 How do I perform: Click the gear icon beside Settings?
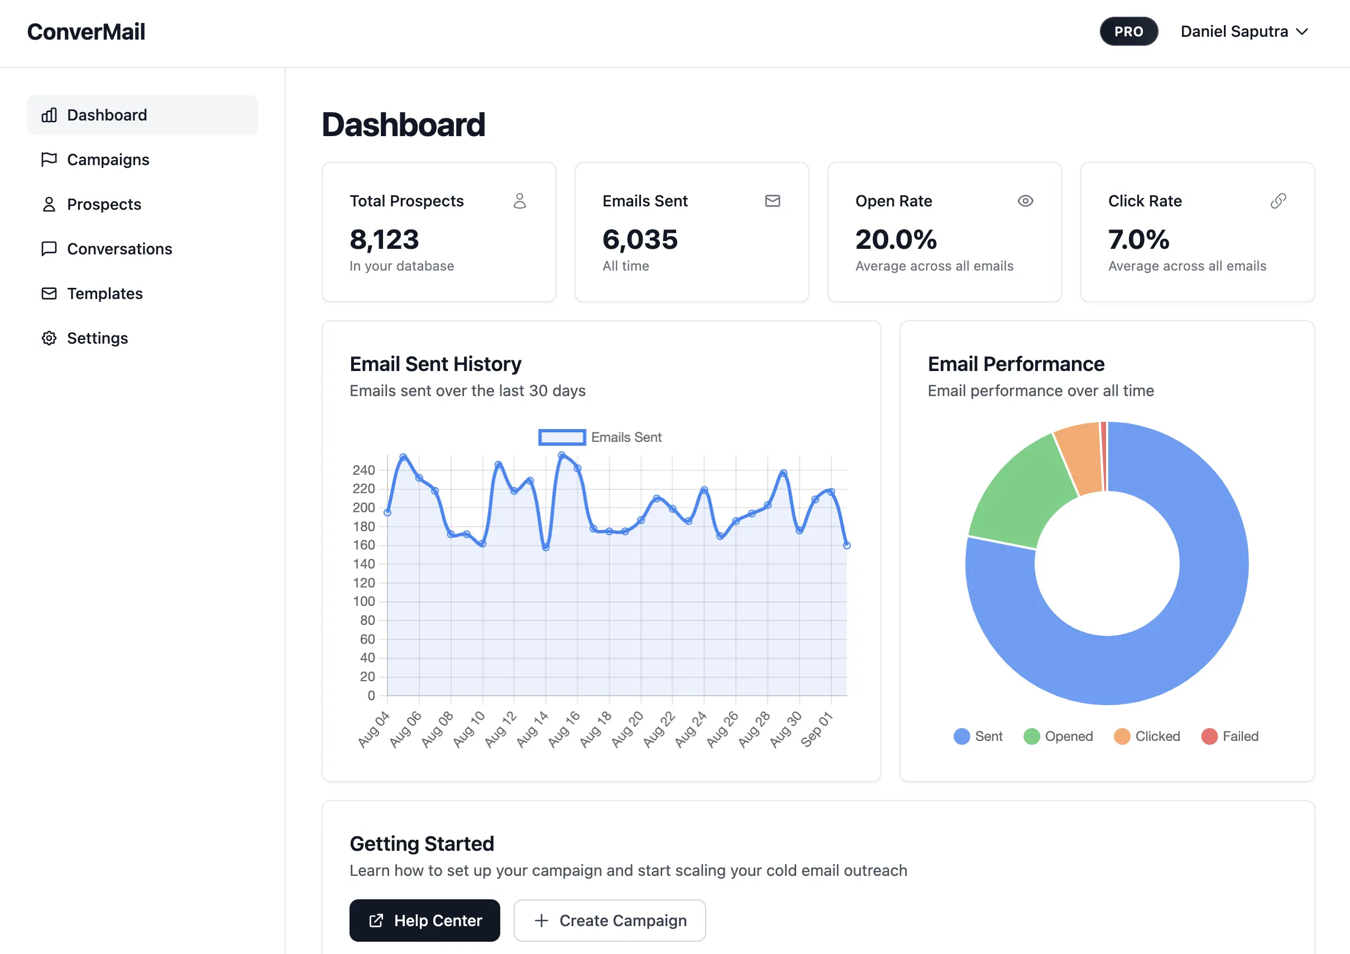click(x=49, y=339)
